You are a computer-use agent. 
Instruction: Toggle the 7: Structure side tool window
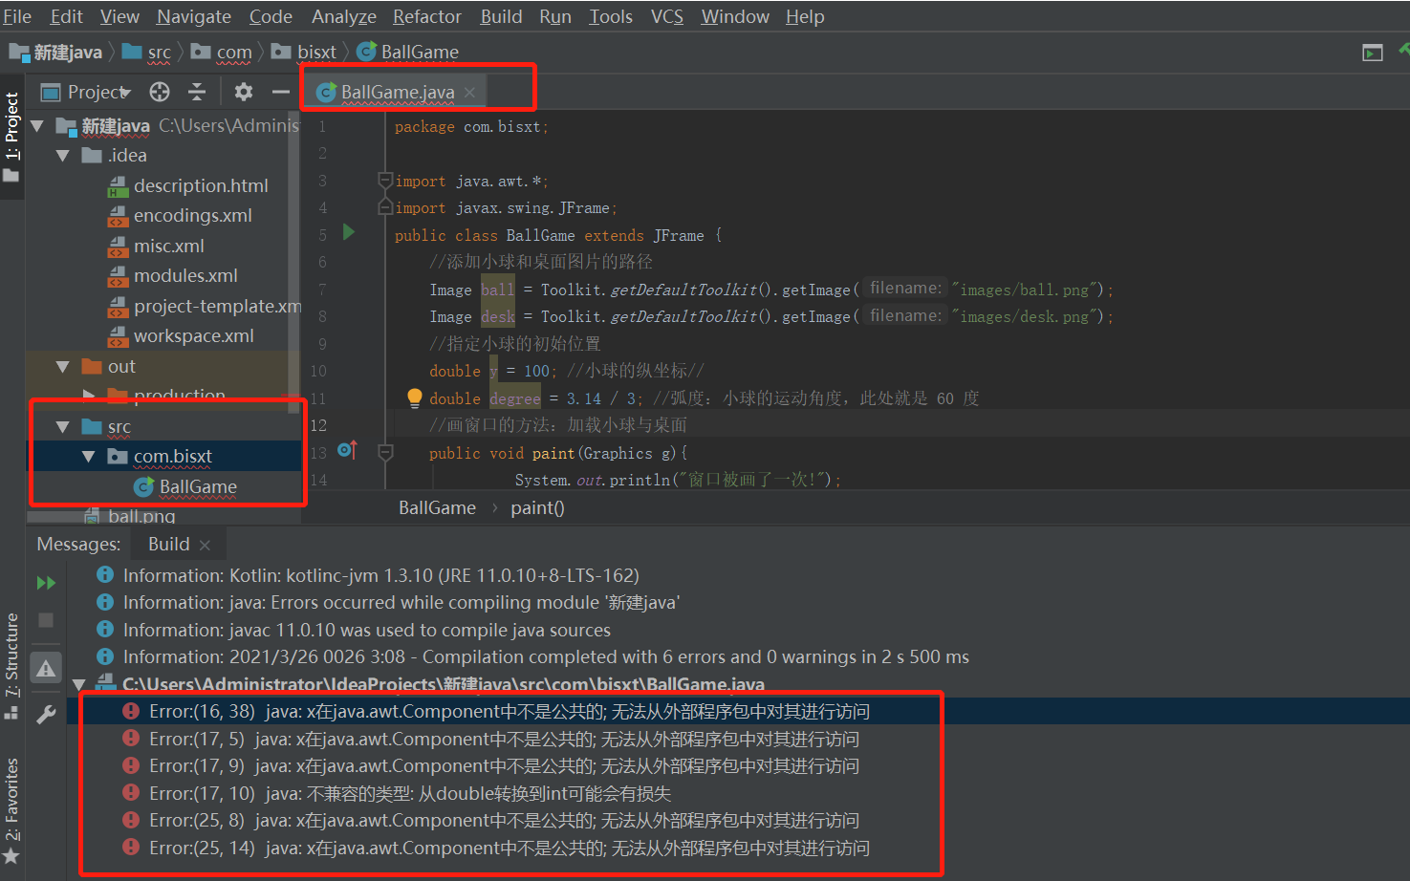(11, 666)
